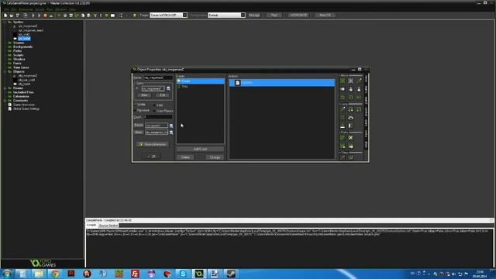Switch to the main1 actions tab
Image resolution: width=496 pixels, height=279 pixels.
366,89
